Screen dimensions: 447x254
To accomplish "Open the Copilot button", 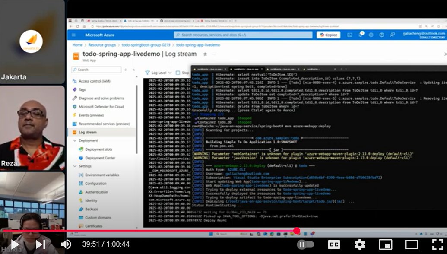I will click(328, 35).
